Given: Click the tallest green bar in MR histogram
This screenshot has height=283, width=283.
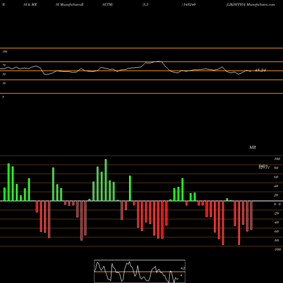Looking at the screenshot, I should point(106,180).
